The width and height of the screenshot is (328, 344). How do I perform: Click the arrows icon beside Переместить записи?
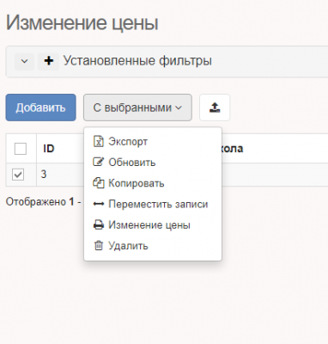click(99, 204)
